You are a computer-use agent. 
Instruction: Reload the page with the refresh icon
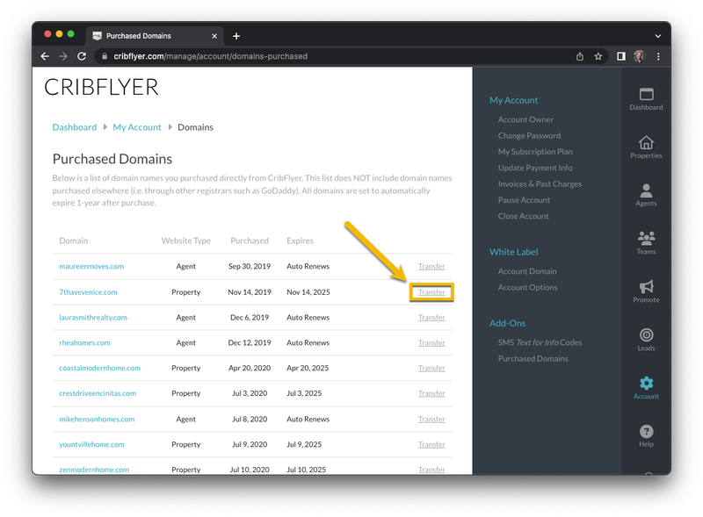coord(82,56)
